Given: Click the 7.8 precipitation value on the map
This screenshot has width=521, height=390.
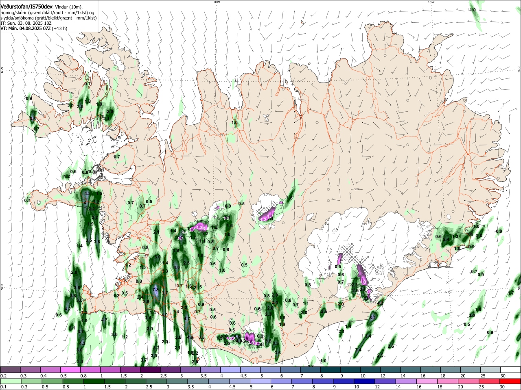Looking at the screenshot, I should click(155, 290).
